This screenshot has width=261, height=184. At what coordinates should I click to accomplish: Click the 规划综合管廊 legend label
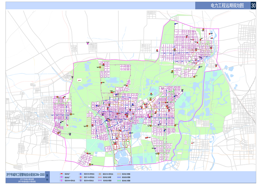(x=126, y=177)
